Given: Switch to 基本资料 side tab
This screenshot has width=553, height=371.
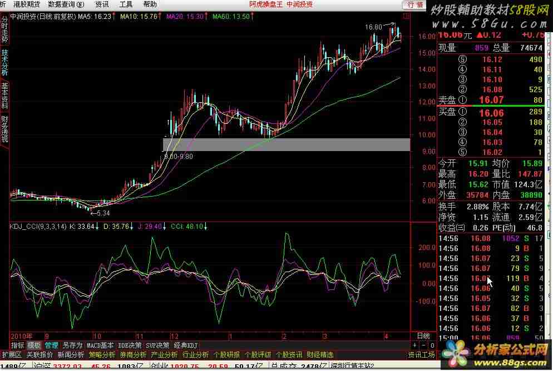Looking at the screenshot, I should point(4,96).
